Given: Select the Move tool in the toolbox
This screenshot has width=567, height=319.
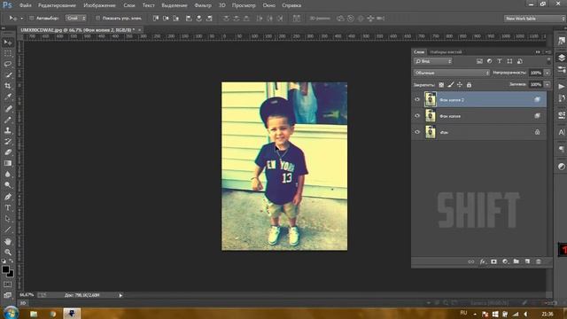Looking at the screenshot, I should (x=8, y=43).
